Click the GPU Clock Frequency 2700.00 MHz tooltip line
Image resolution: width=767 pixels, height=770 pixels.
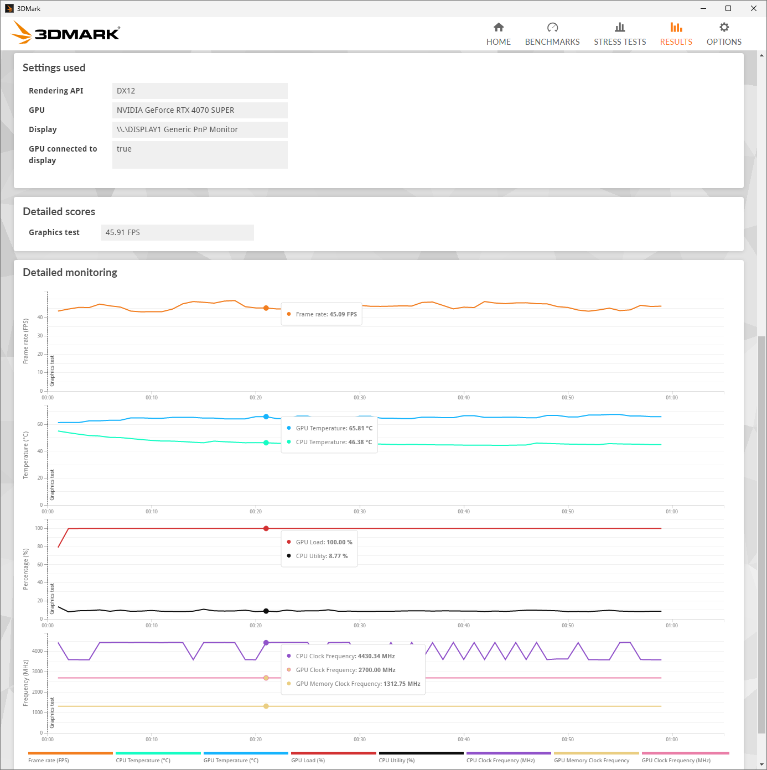[341, 670]
